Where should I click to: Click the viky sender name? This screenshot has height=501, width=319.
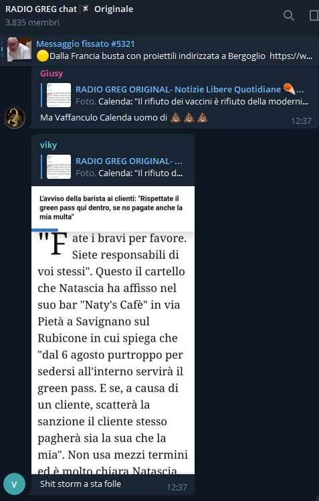(49, 145)
